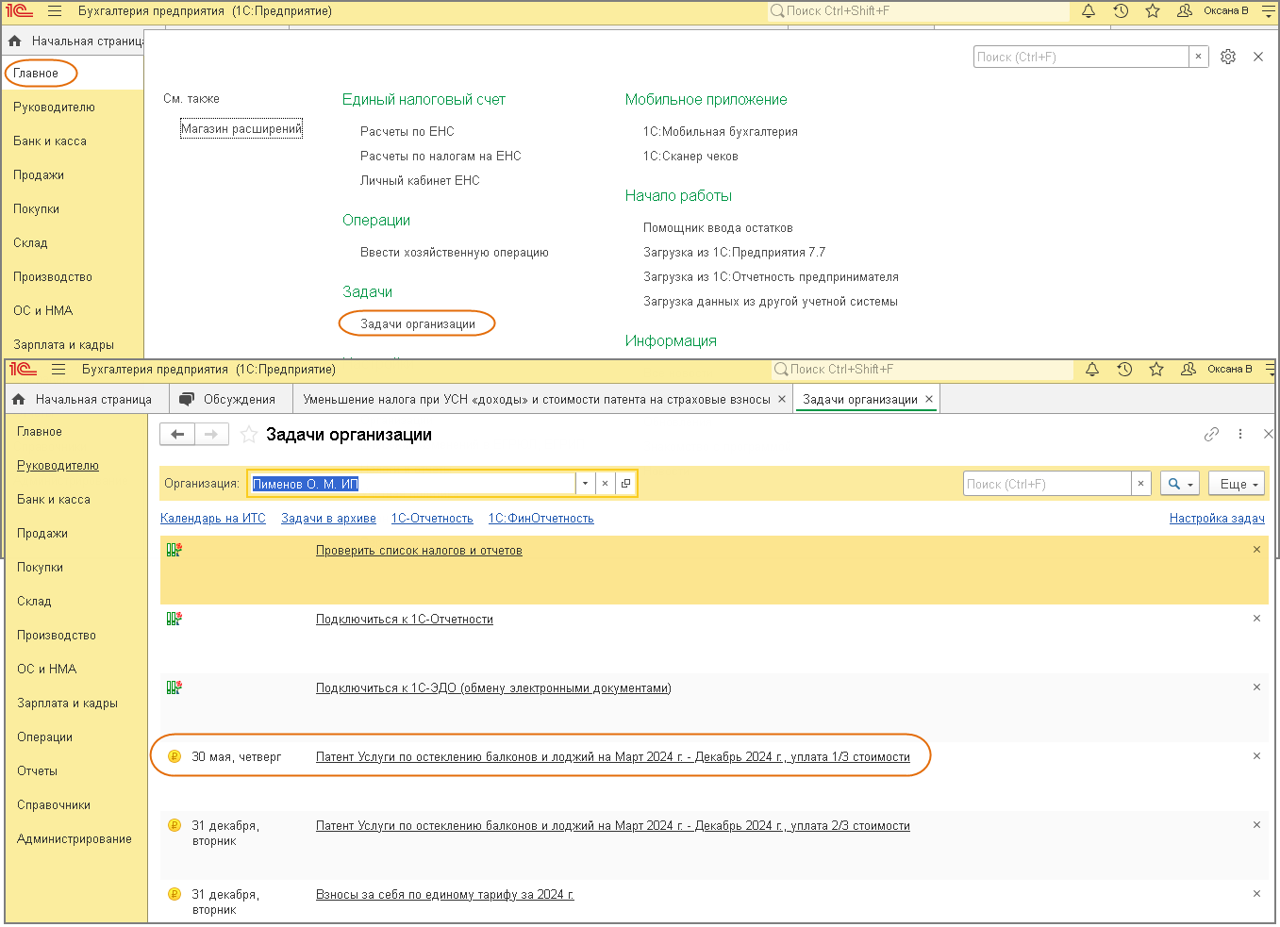Image resolution: width=1280 pixels, height=927 pixels.
Task: Open Проверить список налогов и отчетов task
Action: tap(419, 550)
